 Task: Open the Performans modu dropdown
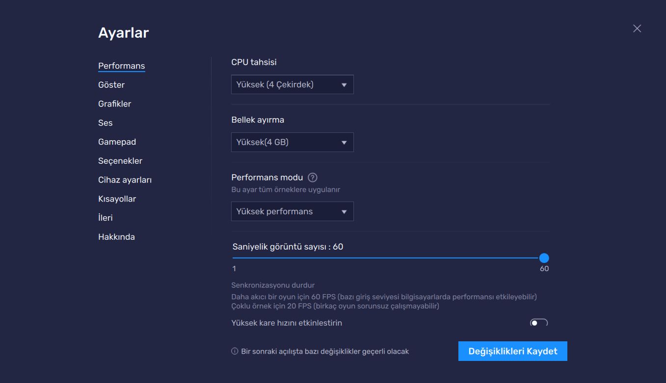(292, 211)
